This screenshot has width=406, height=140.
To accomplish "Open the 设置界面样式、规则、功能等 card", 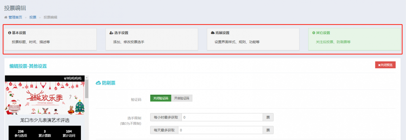I will (253, 39).
